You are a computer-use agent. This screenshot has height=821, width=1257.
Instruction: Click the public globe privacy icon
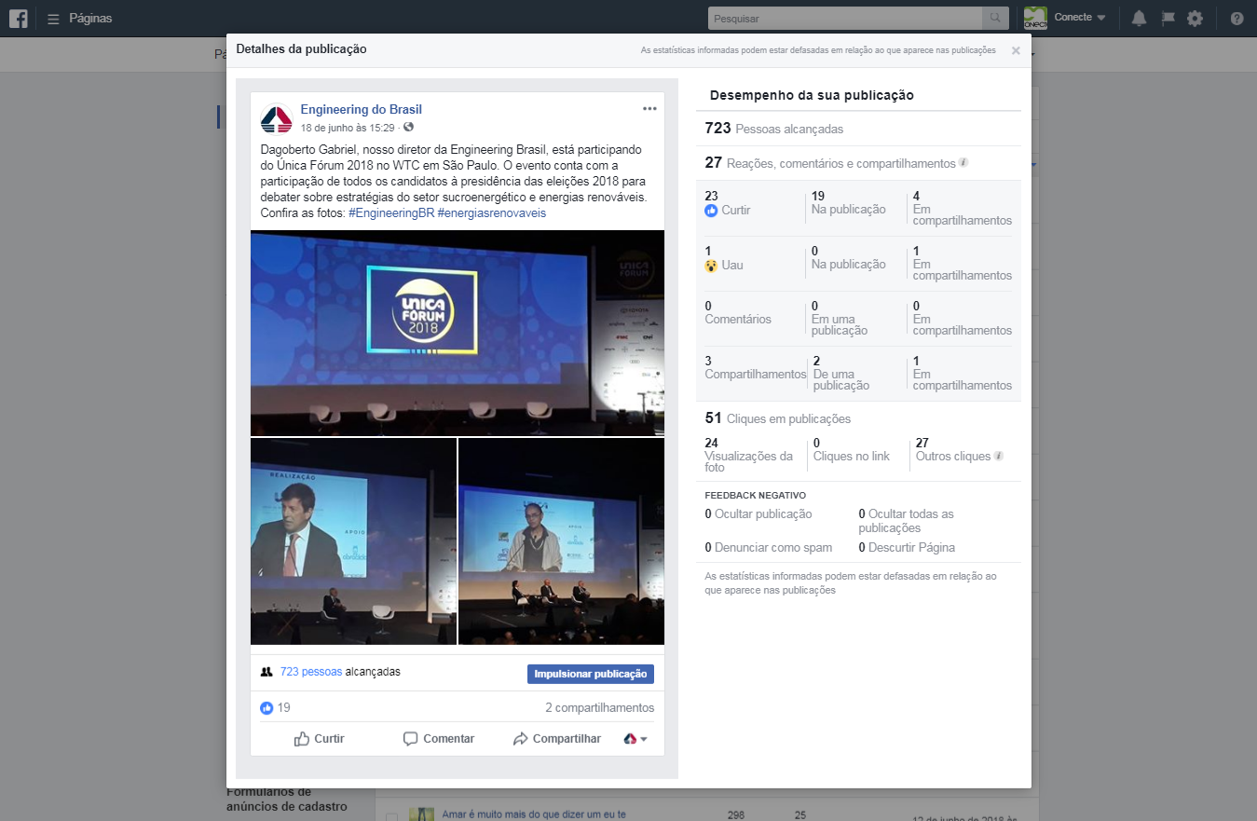click(x=408, y=127)
